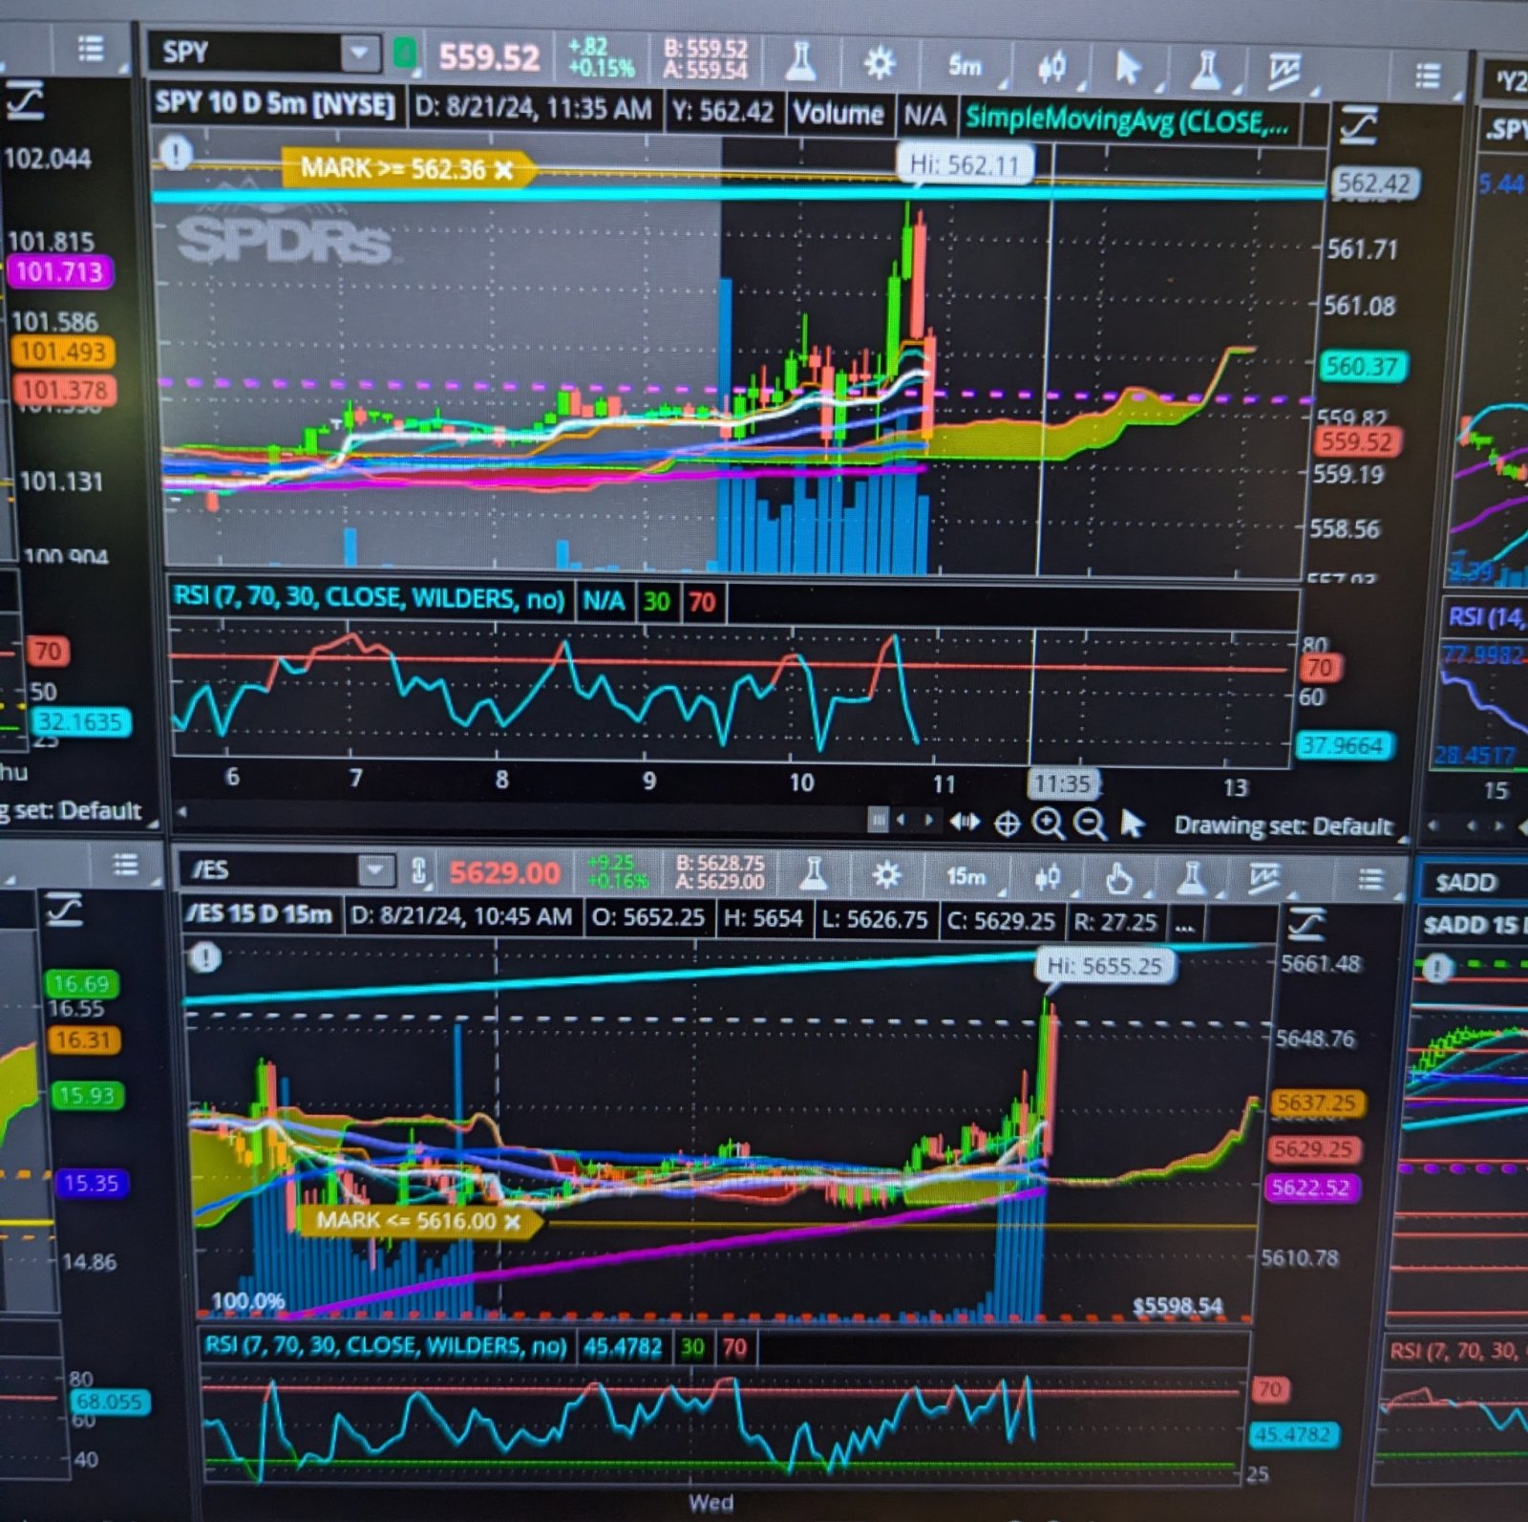The width and height of the screenshot is (1528, 1522).
Task: Click SPY symbol input field
Action: coord(246,52)
